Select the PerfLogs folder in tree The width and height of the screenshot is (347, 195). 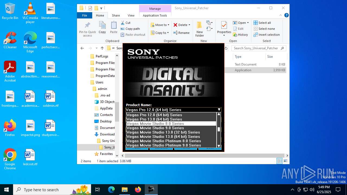[x=102, y=56]
